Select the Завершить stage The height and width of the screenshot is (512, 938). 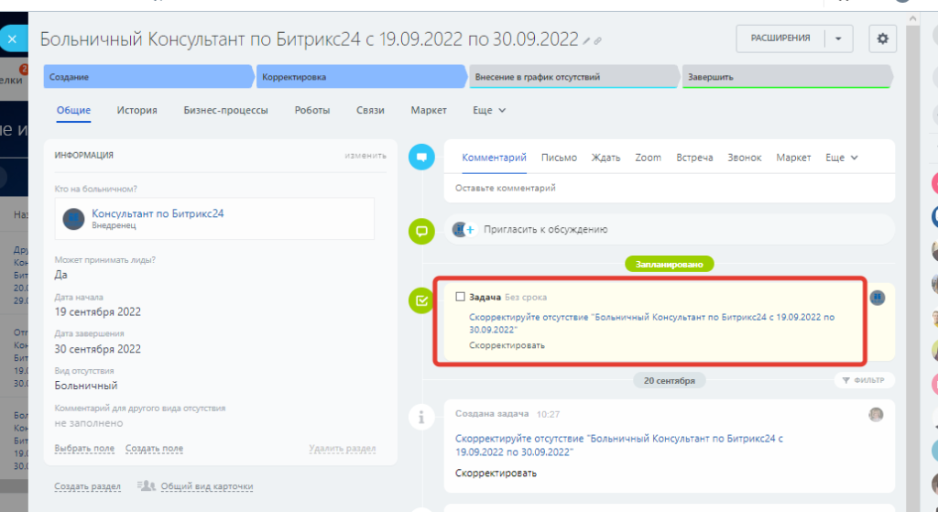point(787,77)
